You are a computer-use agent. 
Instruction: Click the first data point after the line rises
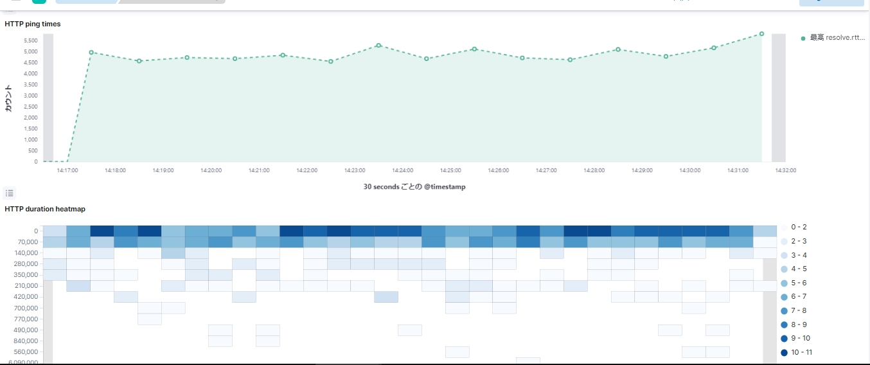(x=91, y=53)
